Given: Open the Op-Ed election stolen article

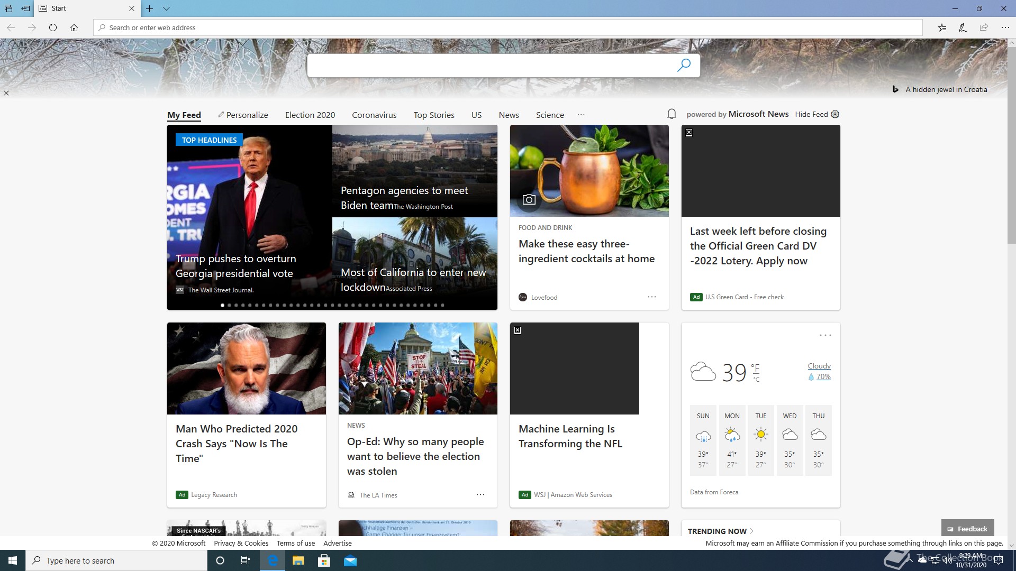Looking at the screenshot, I should click(415, 456).
